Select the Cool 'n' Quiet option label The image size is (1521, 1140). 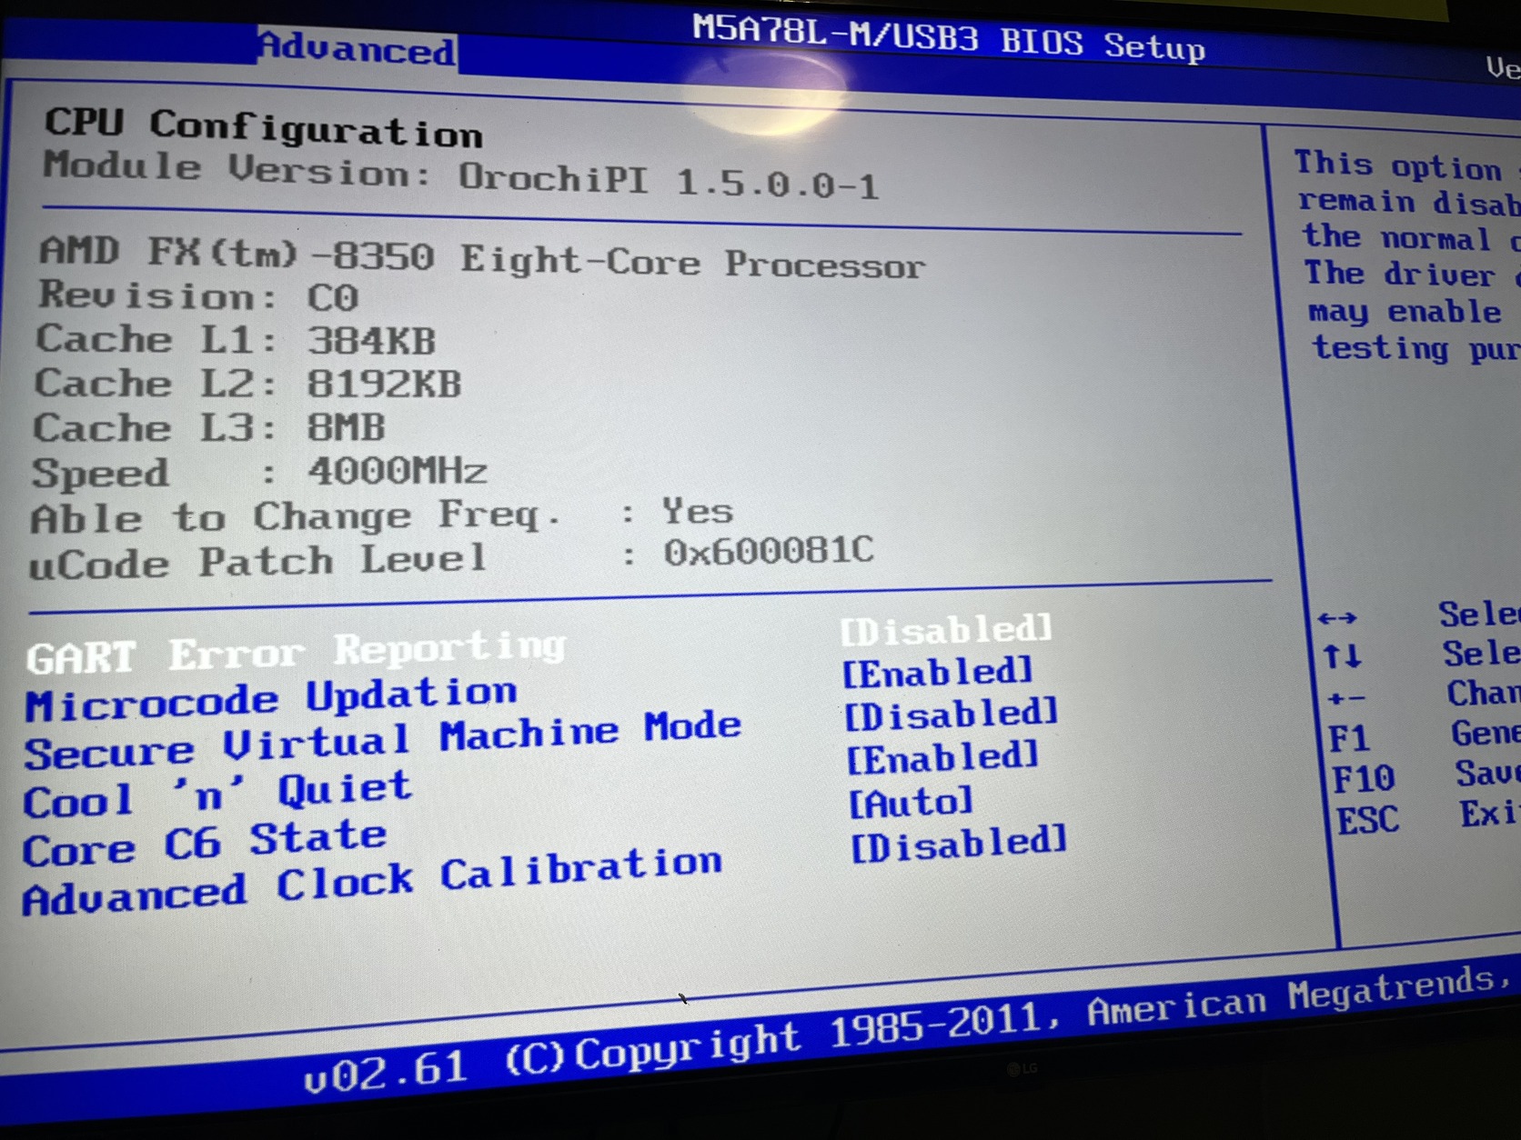click(x=217, y=795)
